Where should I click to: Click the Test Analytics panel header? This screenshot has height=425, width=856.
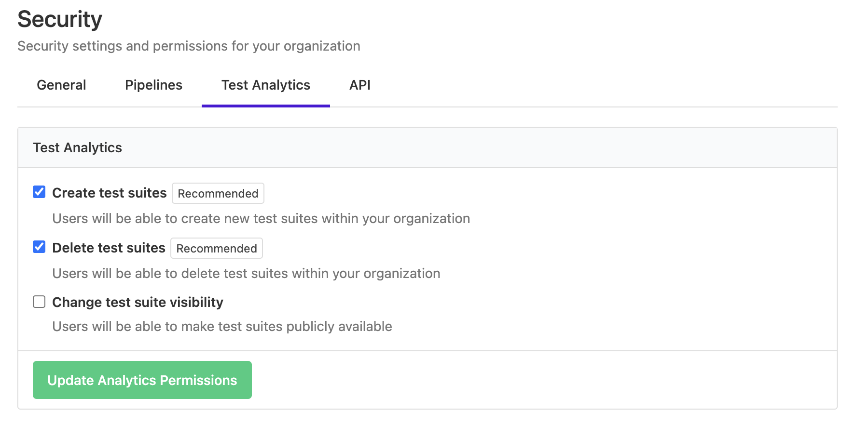click(x=428, y=148)
